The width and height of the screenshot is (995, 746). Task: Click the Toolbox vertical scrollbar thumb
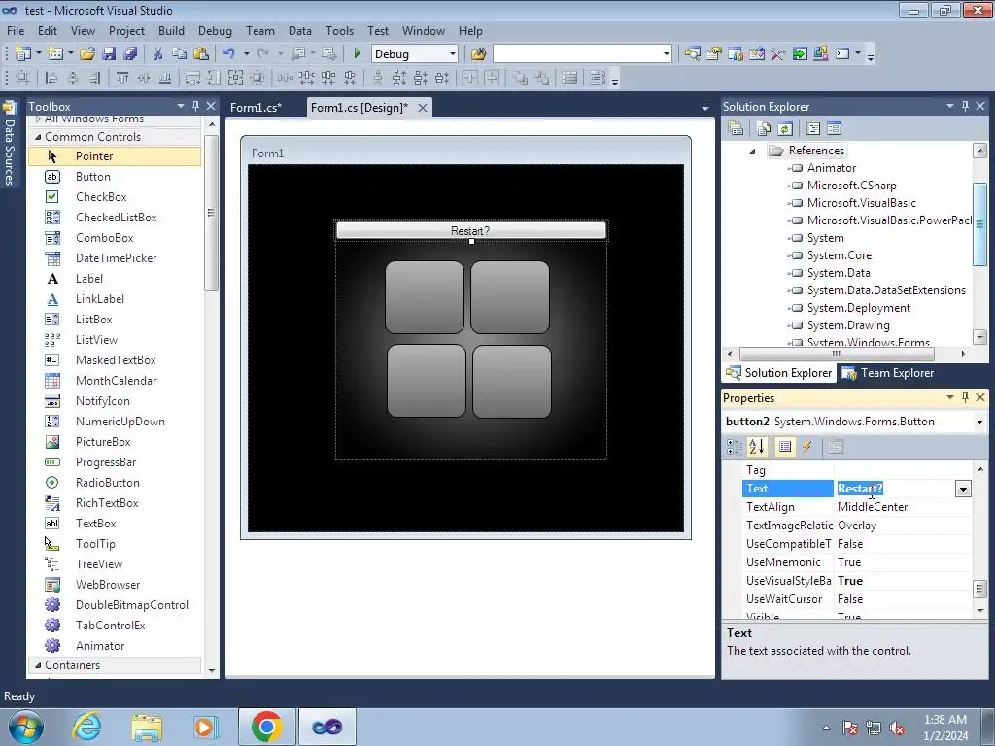[211, 213]
